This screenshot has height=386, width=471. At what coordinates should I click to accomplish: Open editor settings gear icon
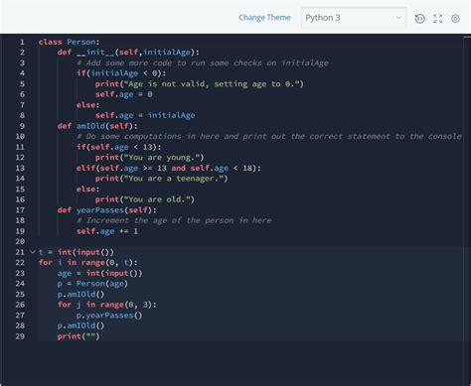click(455, 19)
